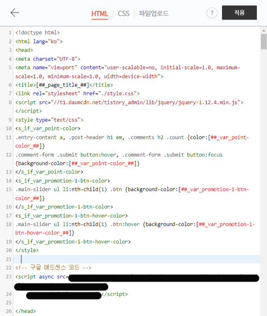This screenshot has width=267, height=316.
Task: Click the 적용 apply button
Action: click(239, 13)
